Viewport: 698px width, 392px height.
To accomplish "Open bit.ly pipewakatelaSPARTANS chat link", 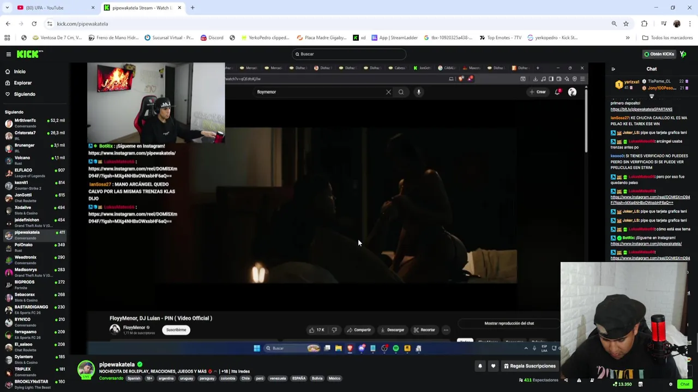I will pos(641,109).
